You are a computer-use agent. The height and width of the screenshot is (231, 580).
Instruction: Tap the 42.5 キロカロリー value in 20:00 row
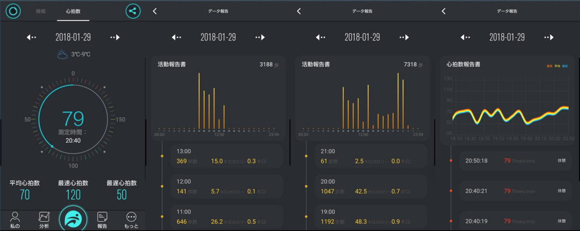tap(371, 191)
